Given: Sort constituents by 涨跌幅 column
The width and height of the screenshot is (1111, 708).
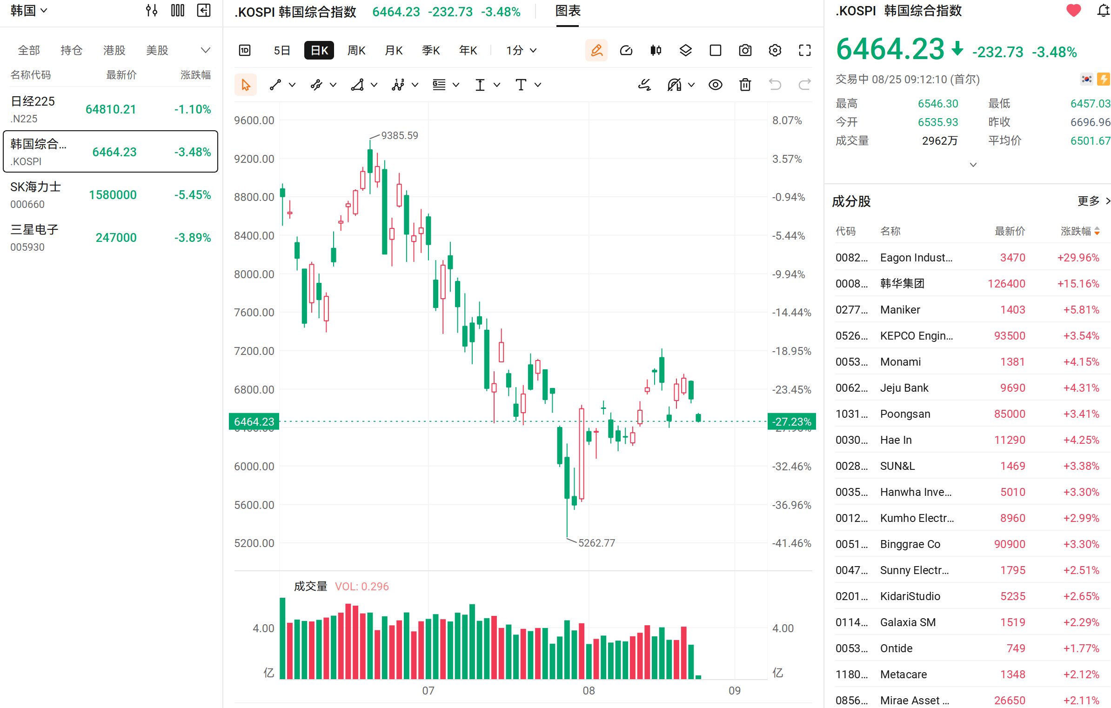Looking at the screenshot, I should [1080, 231].
